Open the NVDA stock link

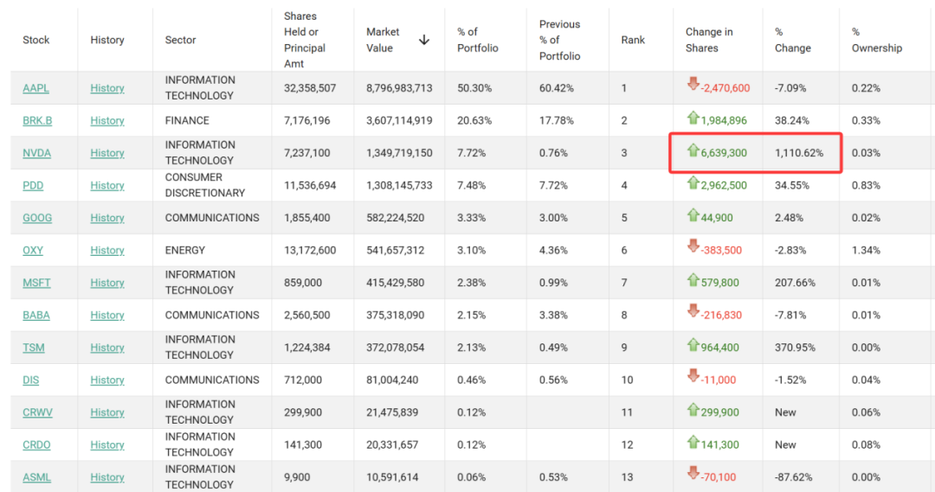[36, 153]
